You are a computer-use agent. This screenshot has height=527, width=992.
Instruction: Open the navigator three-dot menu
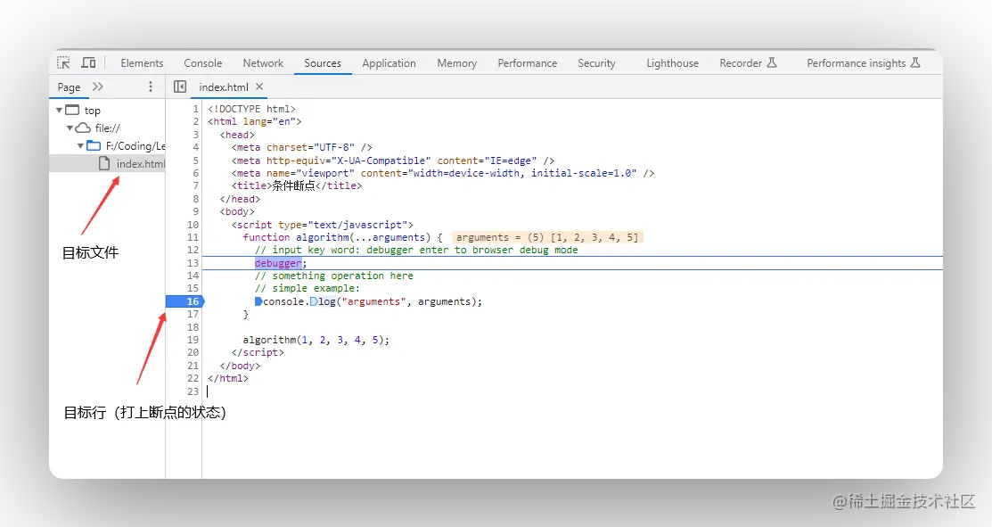point(151,86)
